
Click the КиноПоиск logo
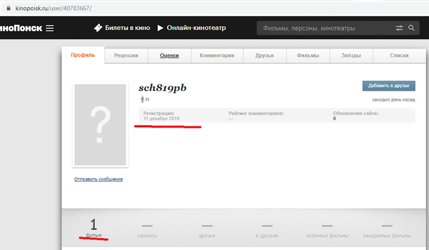coord(21,28)
